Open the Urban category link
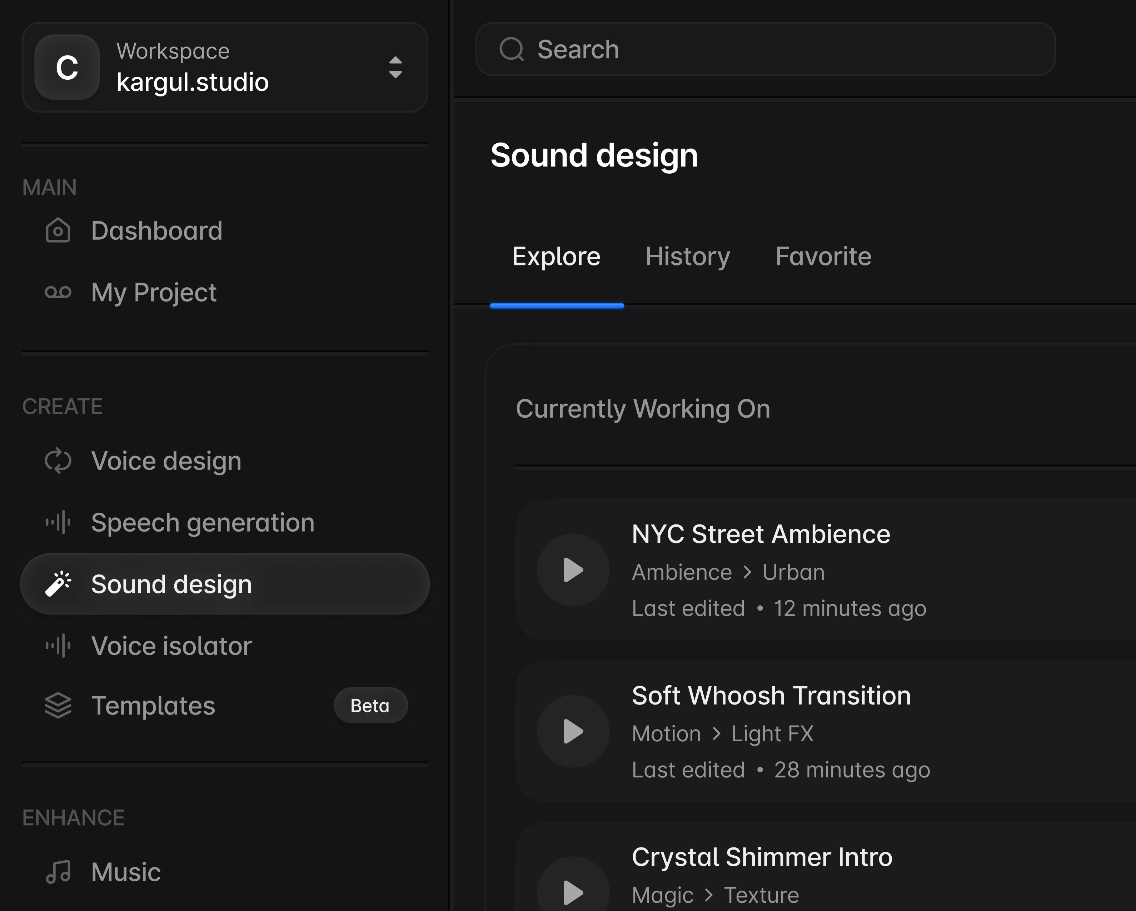 pos(793,572)
